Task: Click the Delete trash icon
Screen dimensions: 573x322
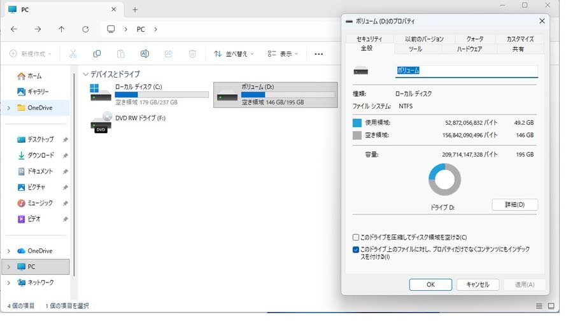Action: (x=192, y=53)
